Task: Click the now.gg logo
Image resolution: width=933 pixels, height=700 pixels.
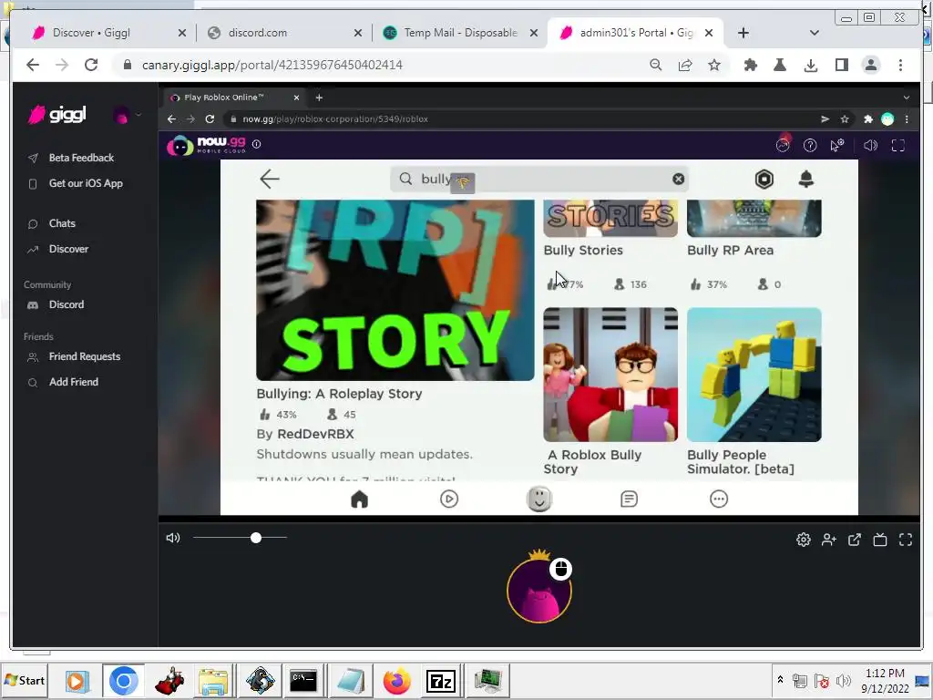Action: tap(206, 145)
